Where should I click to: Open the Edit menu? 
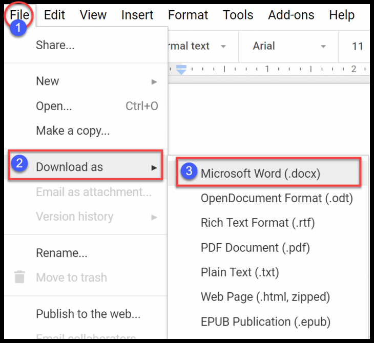[54, 15]
